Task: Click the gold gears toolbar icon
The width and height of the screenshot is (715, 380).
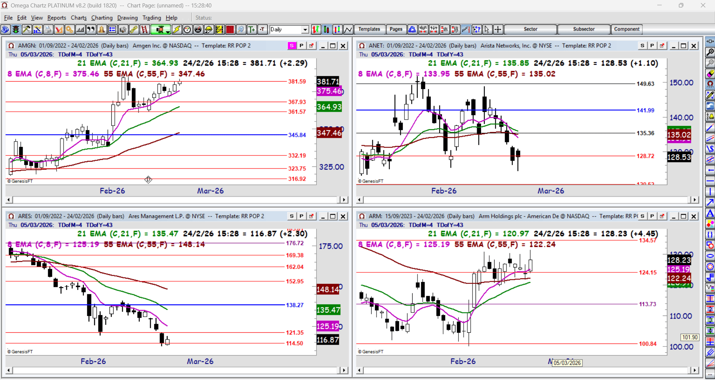Action: 70,29
